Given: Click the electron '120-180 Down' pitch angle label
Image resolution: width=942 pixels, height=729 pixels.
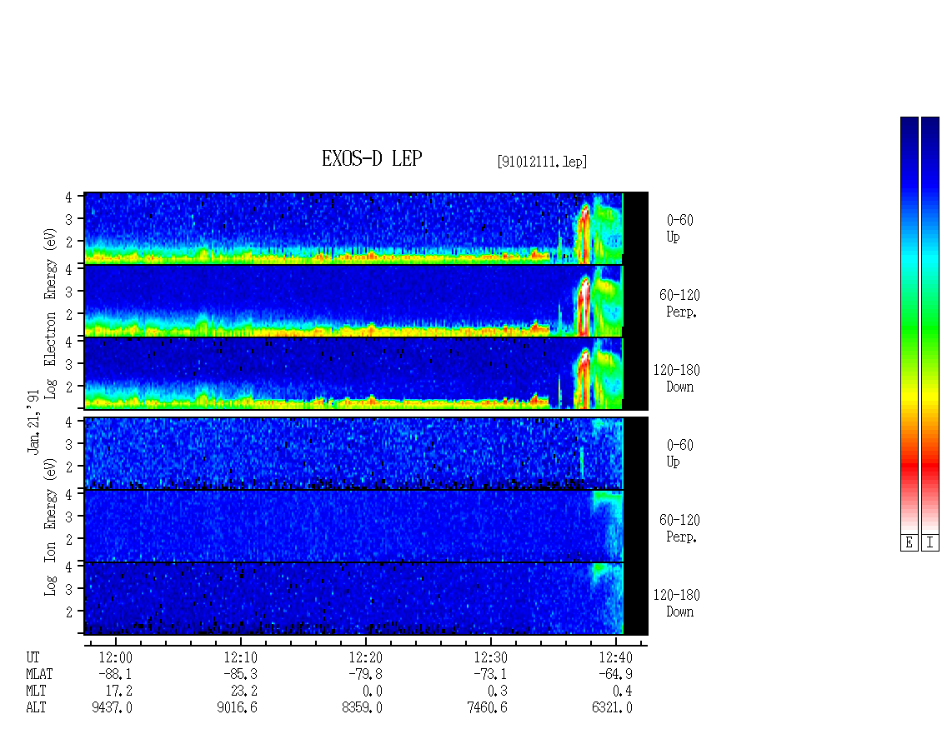Looking at the screenshot, I should click(x=676, y=378).
